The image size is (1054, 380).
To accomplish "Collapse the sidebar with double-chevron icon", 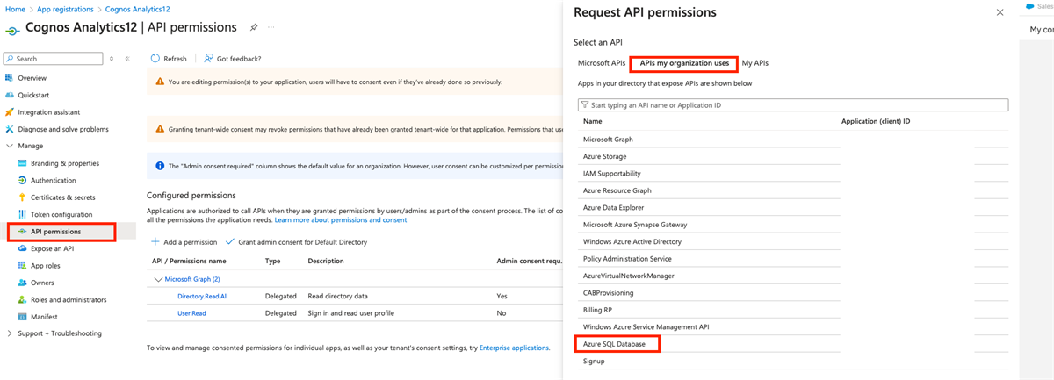I will tap(127, 59).
